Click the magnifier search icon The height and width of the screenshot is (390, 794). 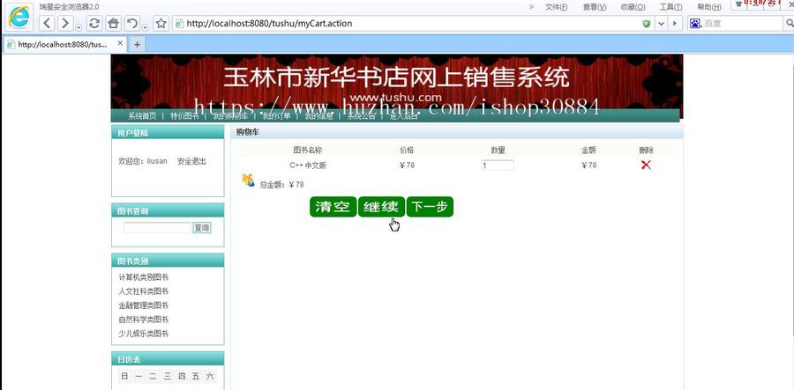(789, 23)
